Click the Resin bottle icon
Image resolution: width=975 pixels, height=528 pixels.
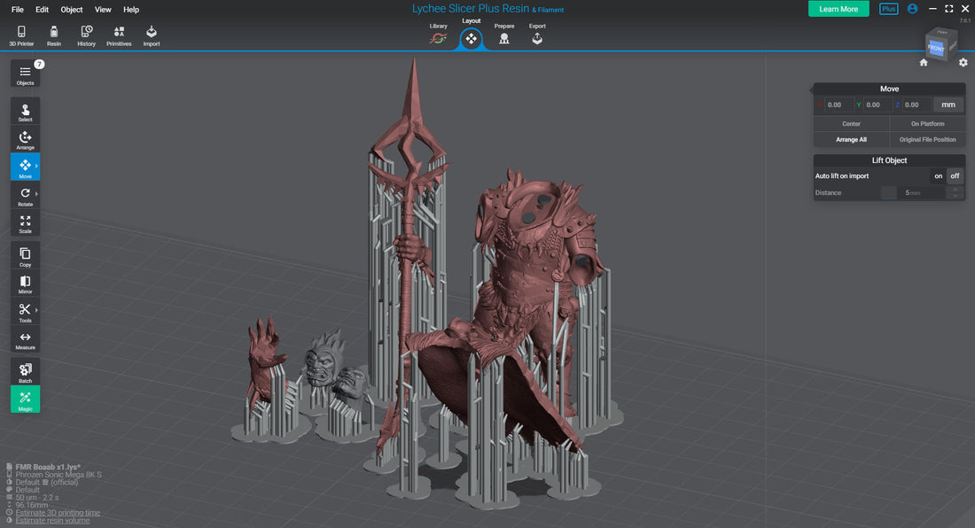coord(54,35)
